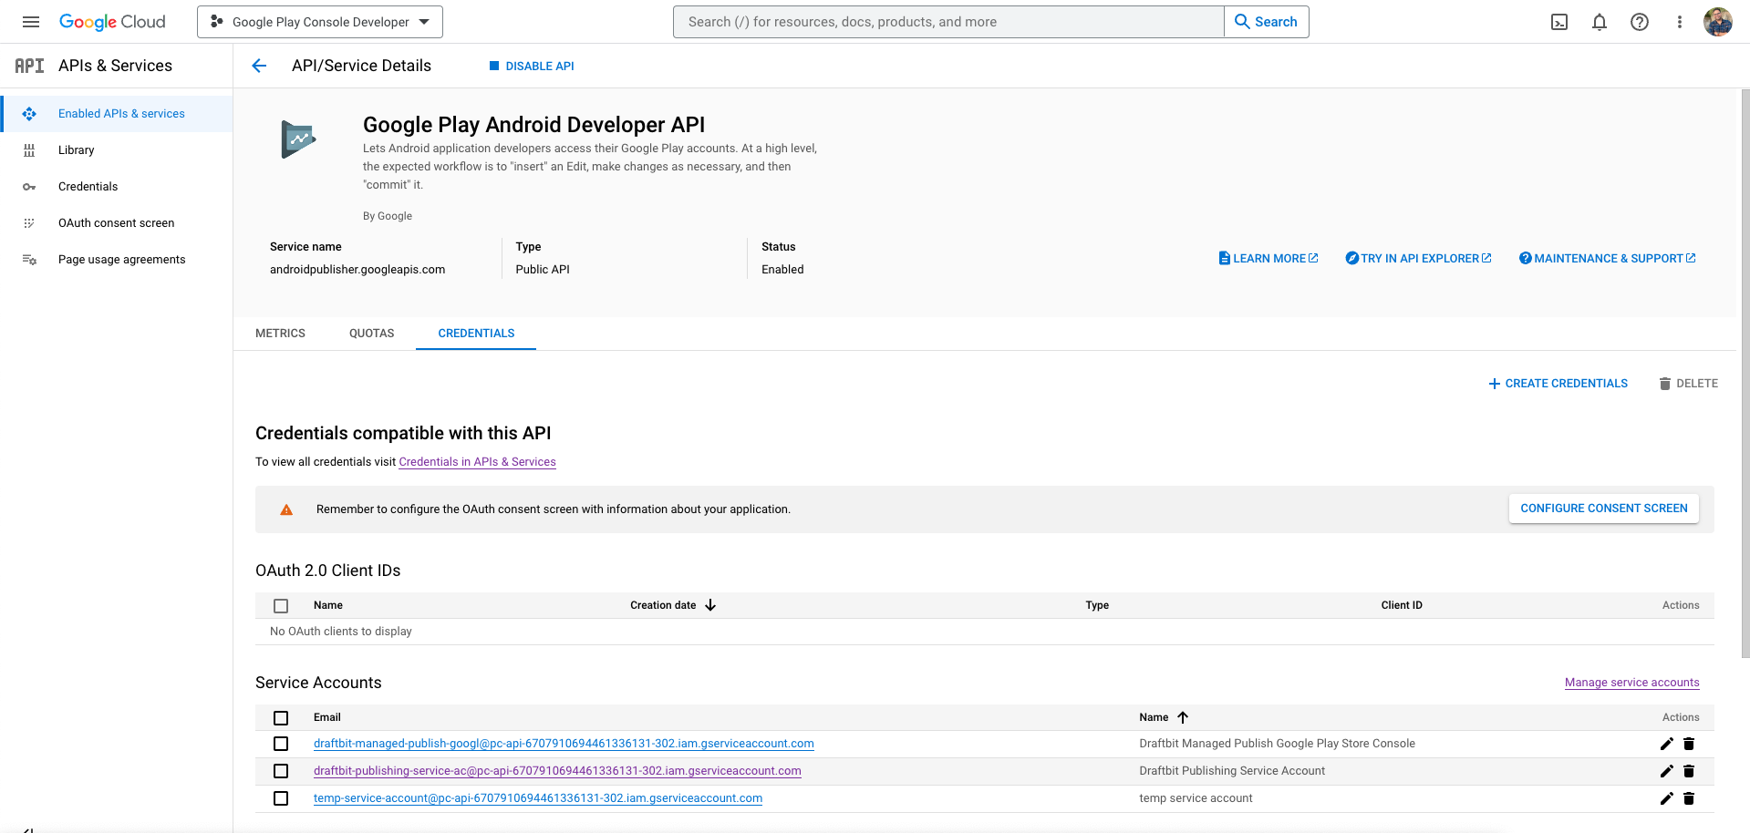Open TRY IN API EXPLORER link
Screen dimensions: 1750x833
pyautogui.click(x=1419, y=259)
